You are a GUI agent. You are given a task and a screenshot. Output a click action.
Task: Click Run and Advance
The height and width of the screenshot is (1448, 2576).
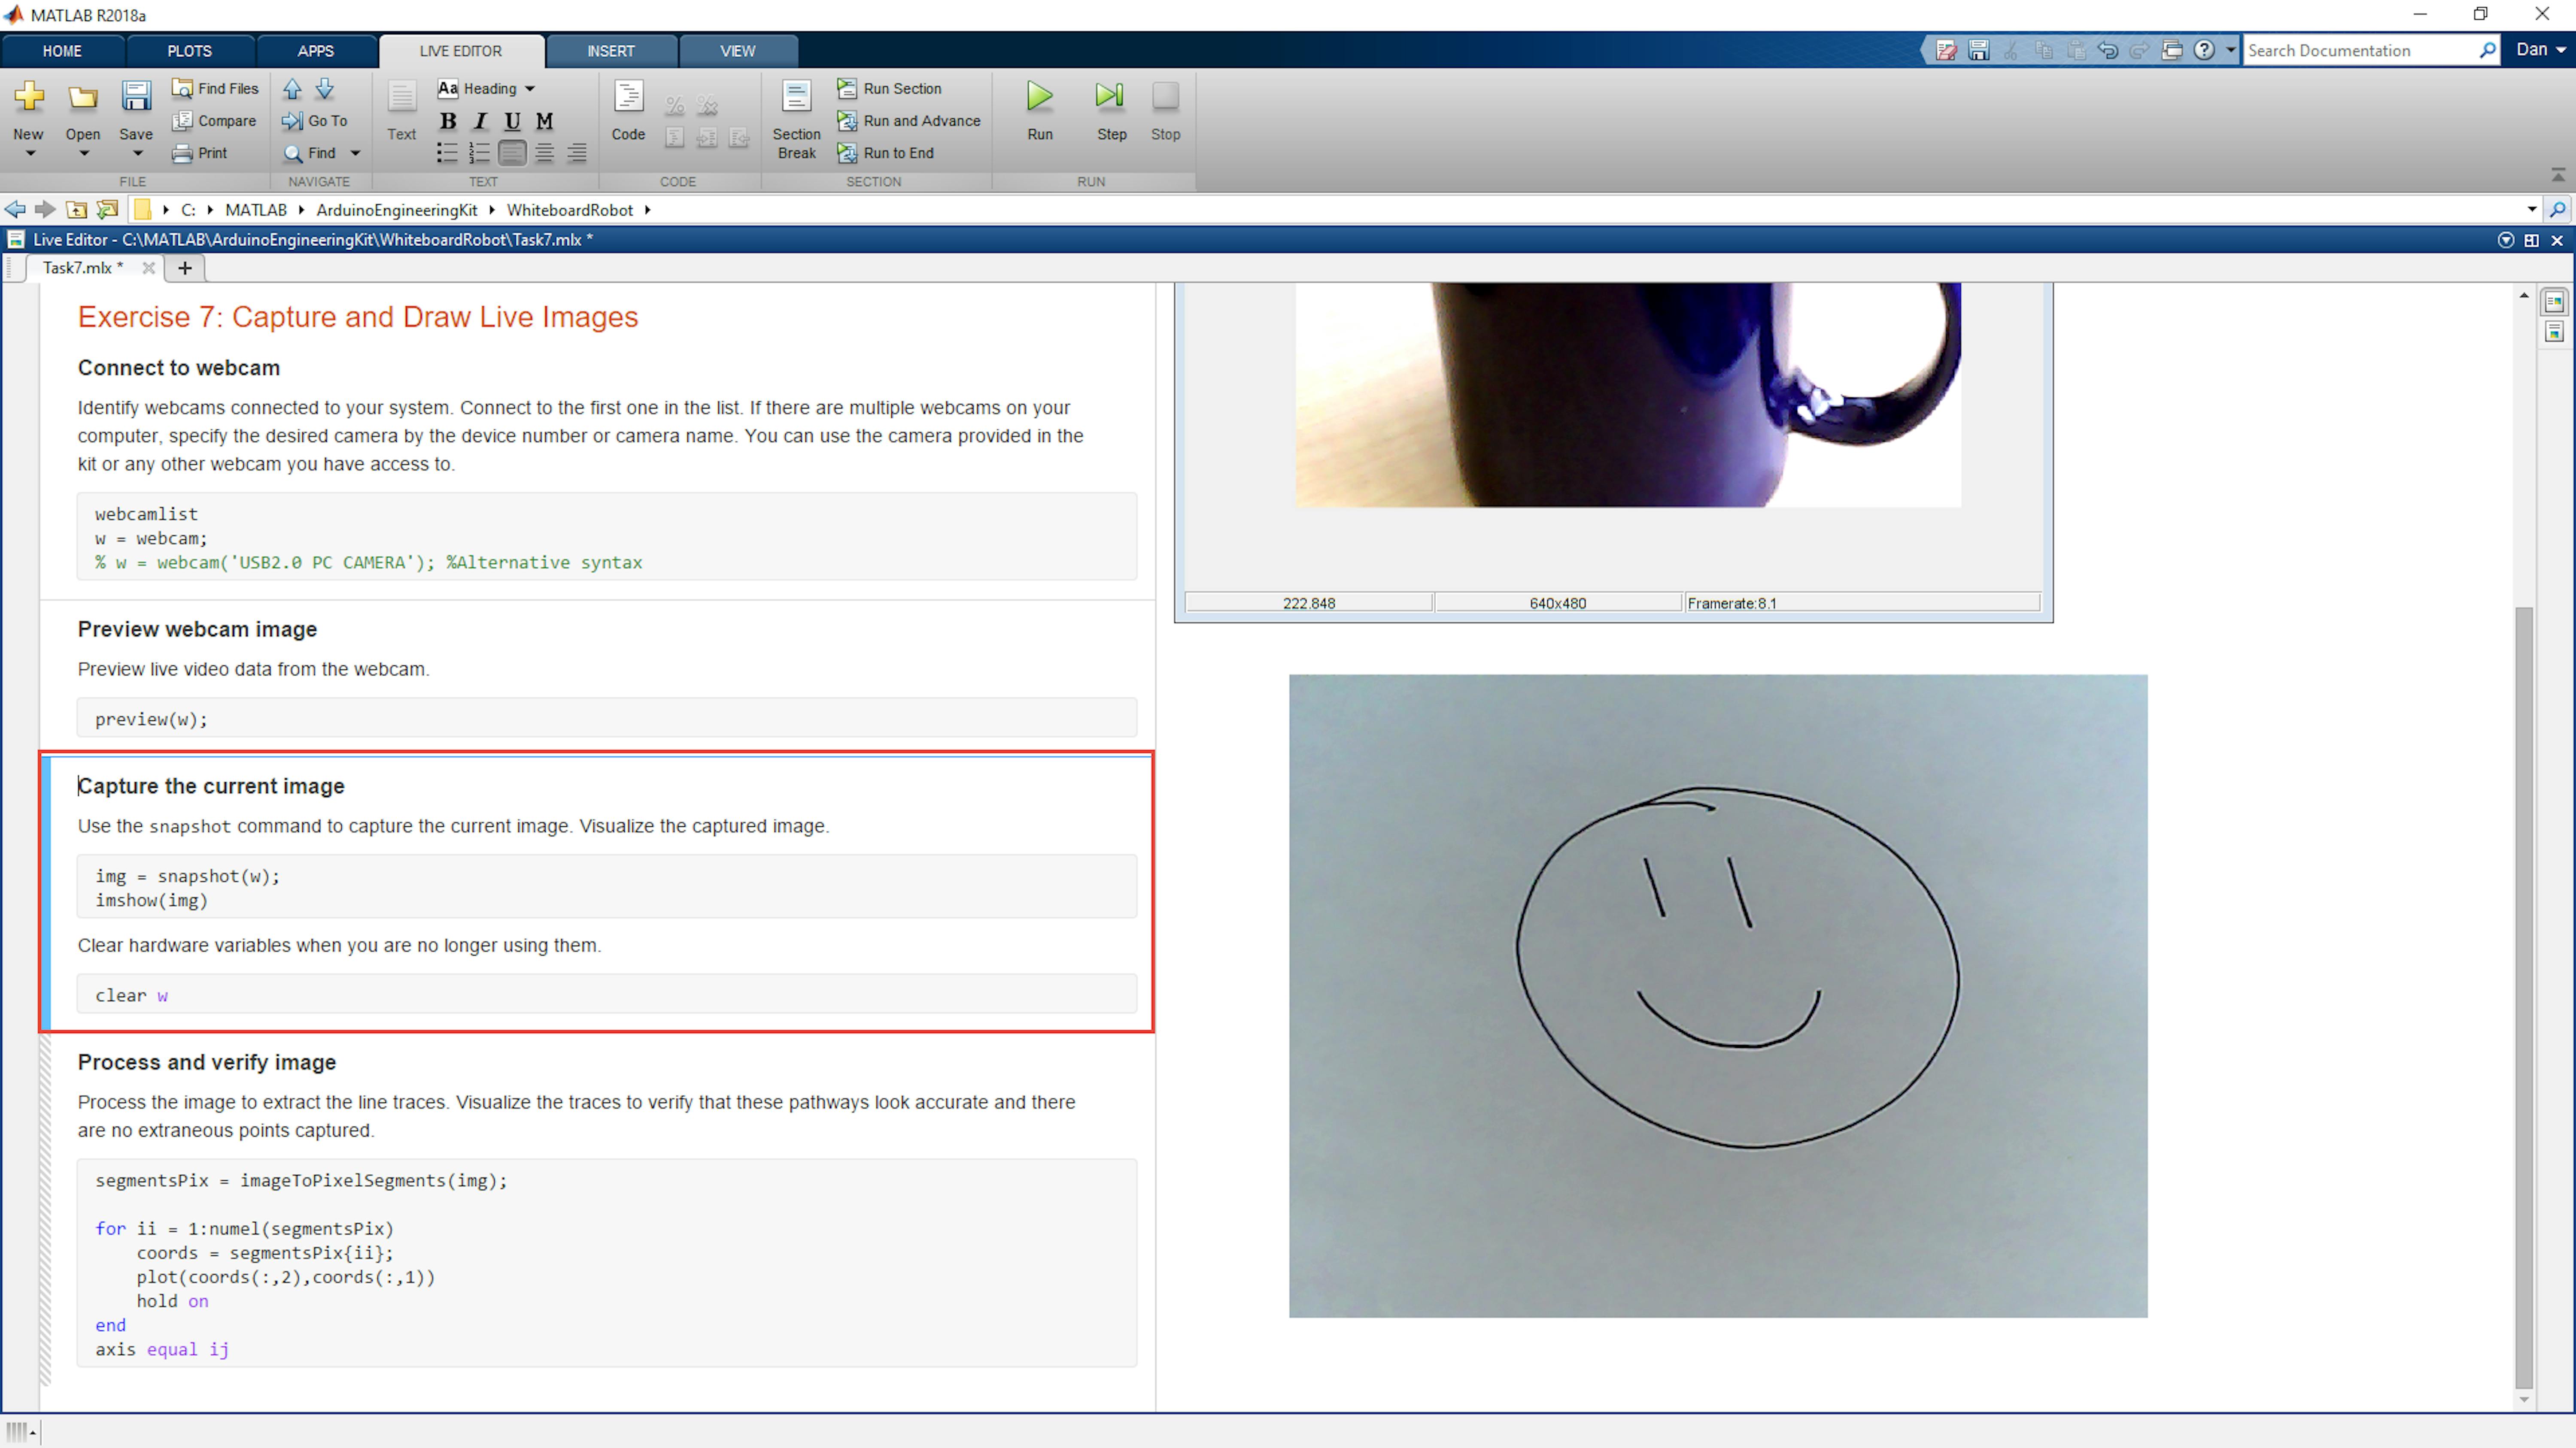tap(909, 121)
